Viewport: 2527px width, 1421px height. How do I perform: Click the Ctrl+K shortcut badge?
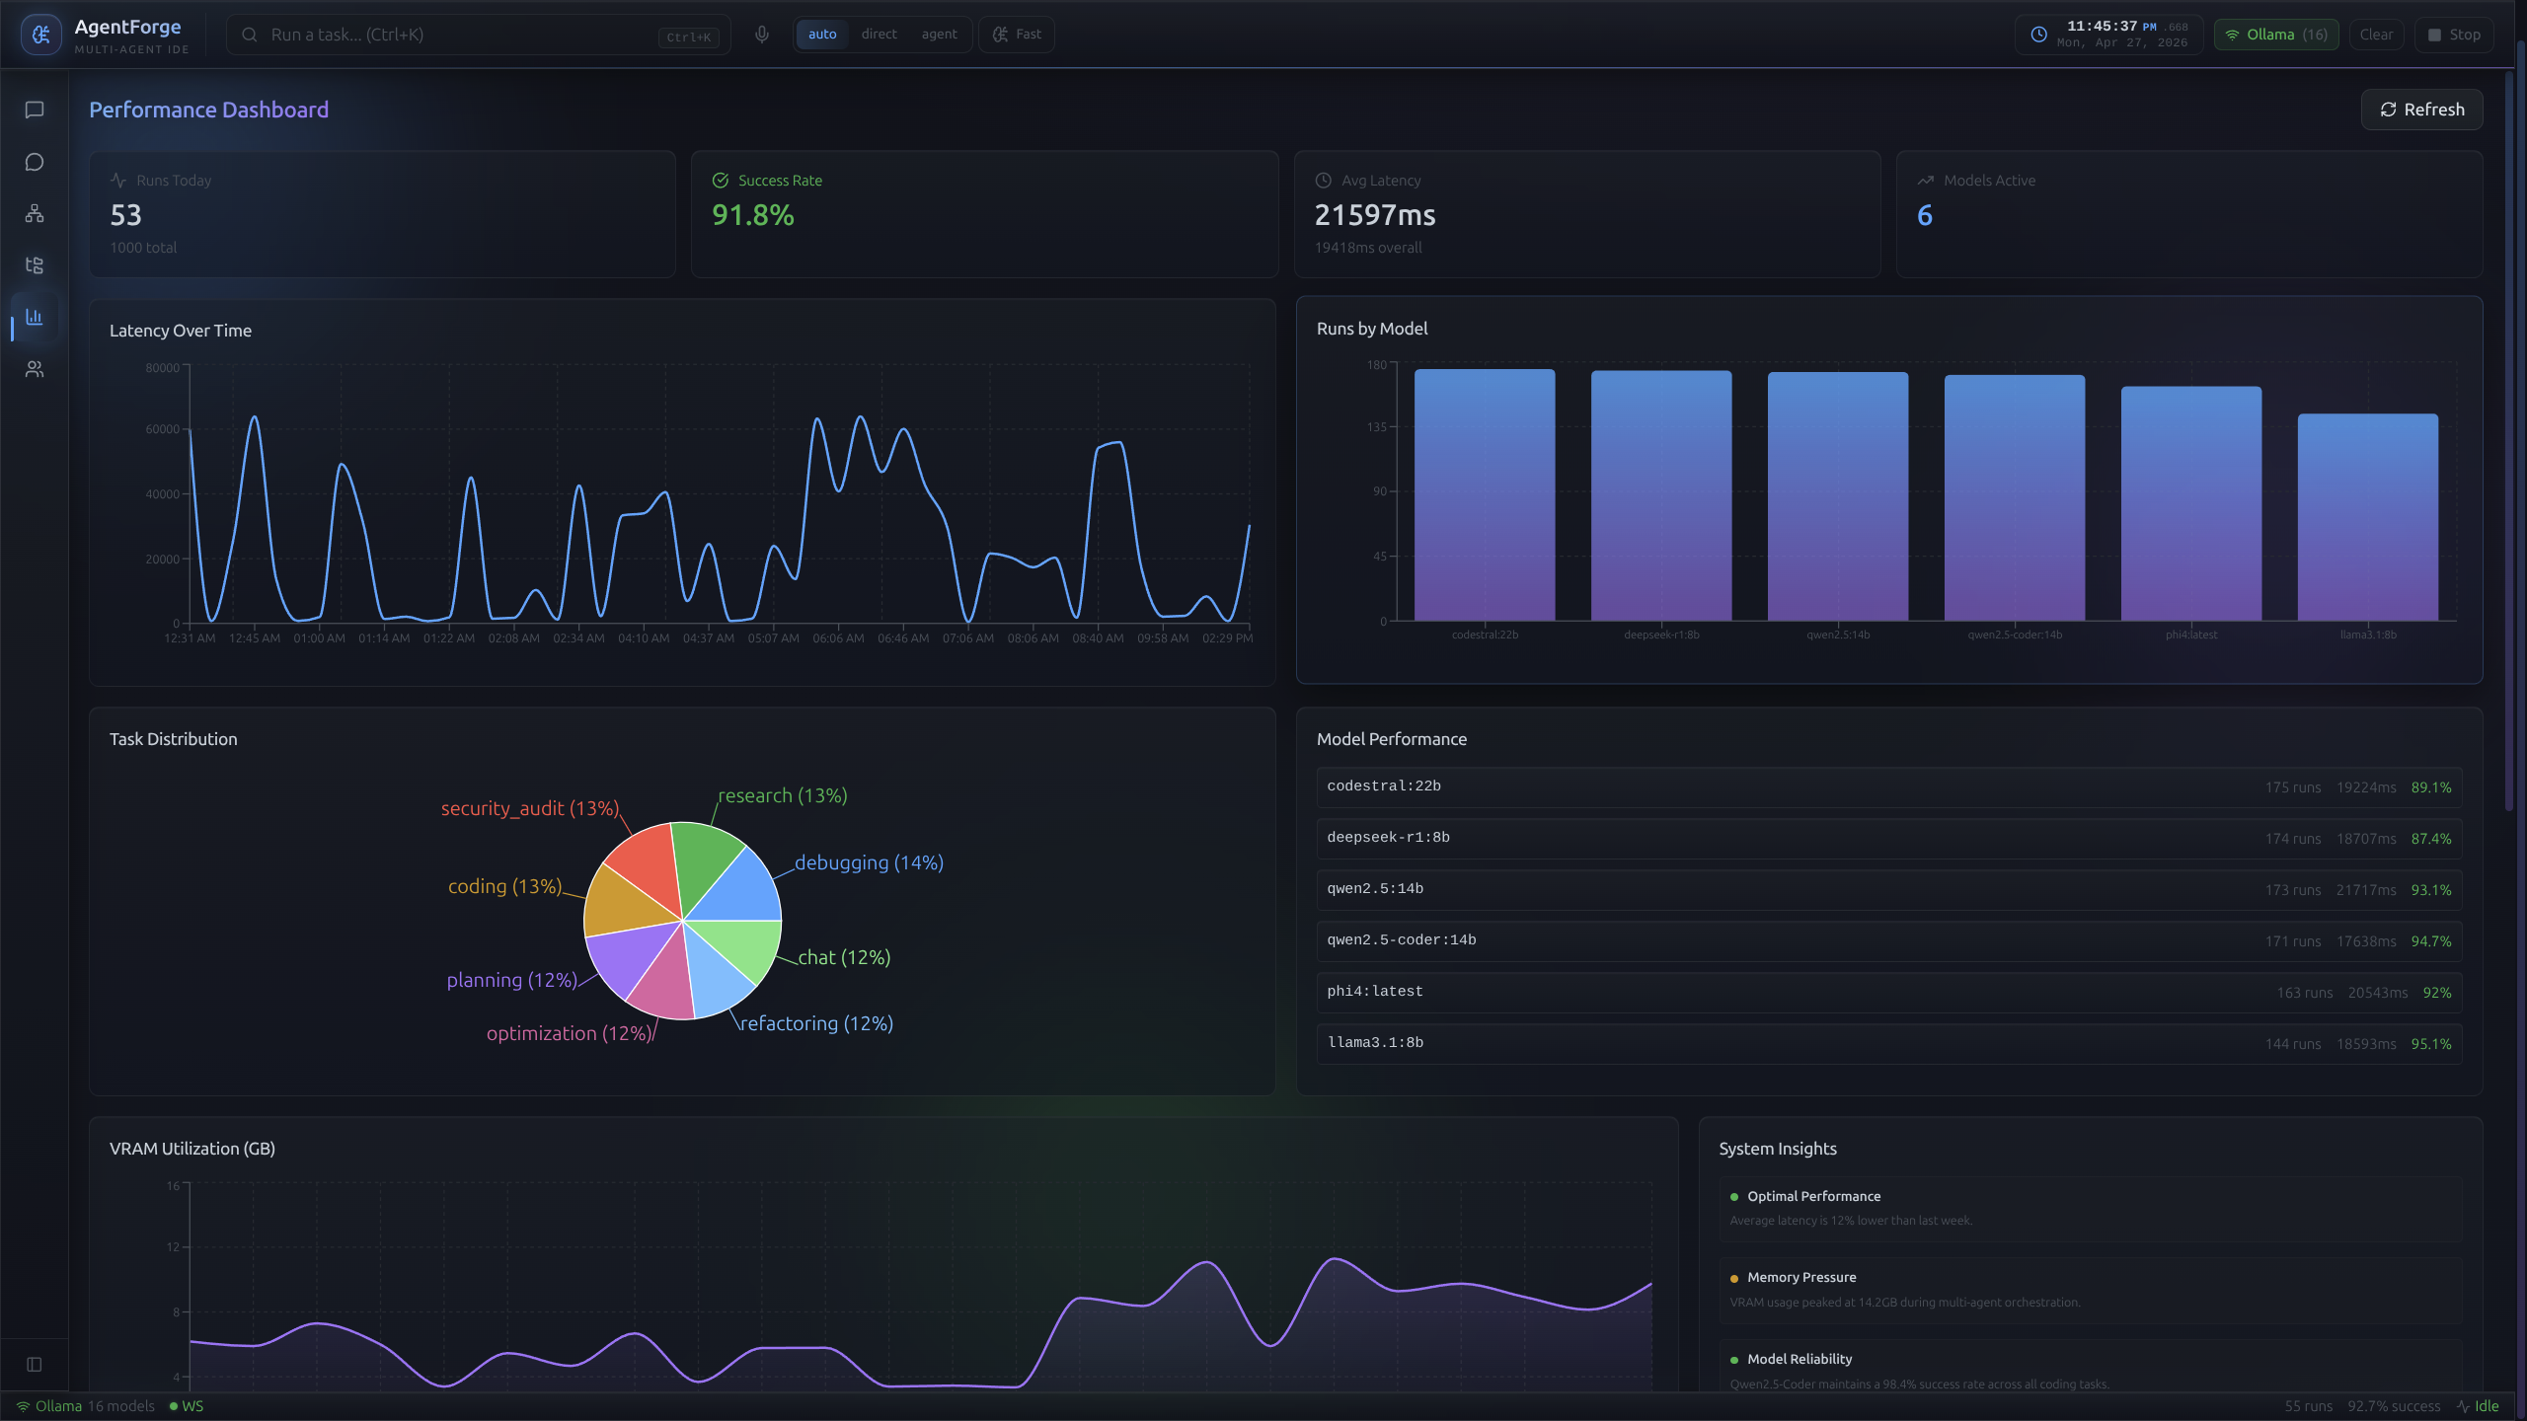pos(688,37)
